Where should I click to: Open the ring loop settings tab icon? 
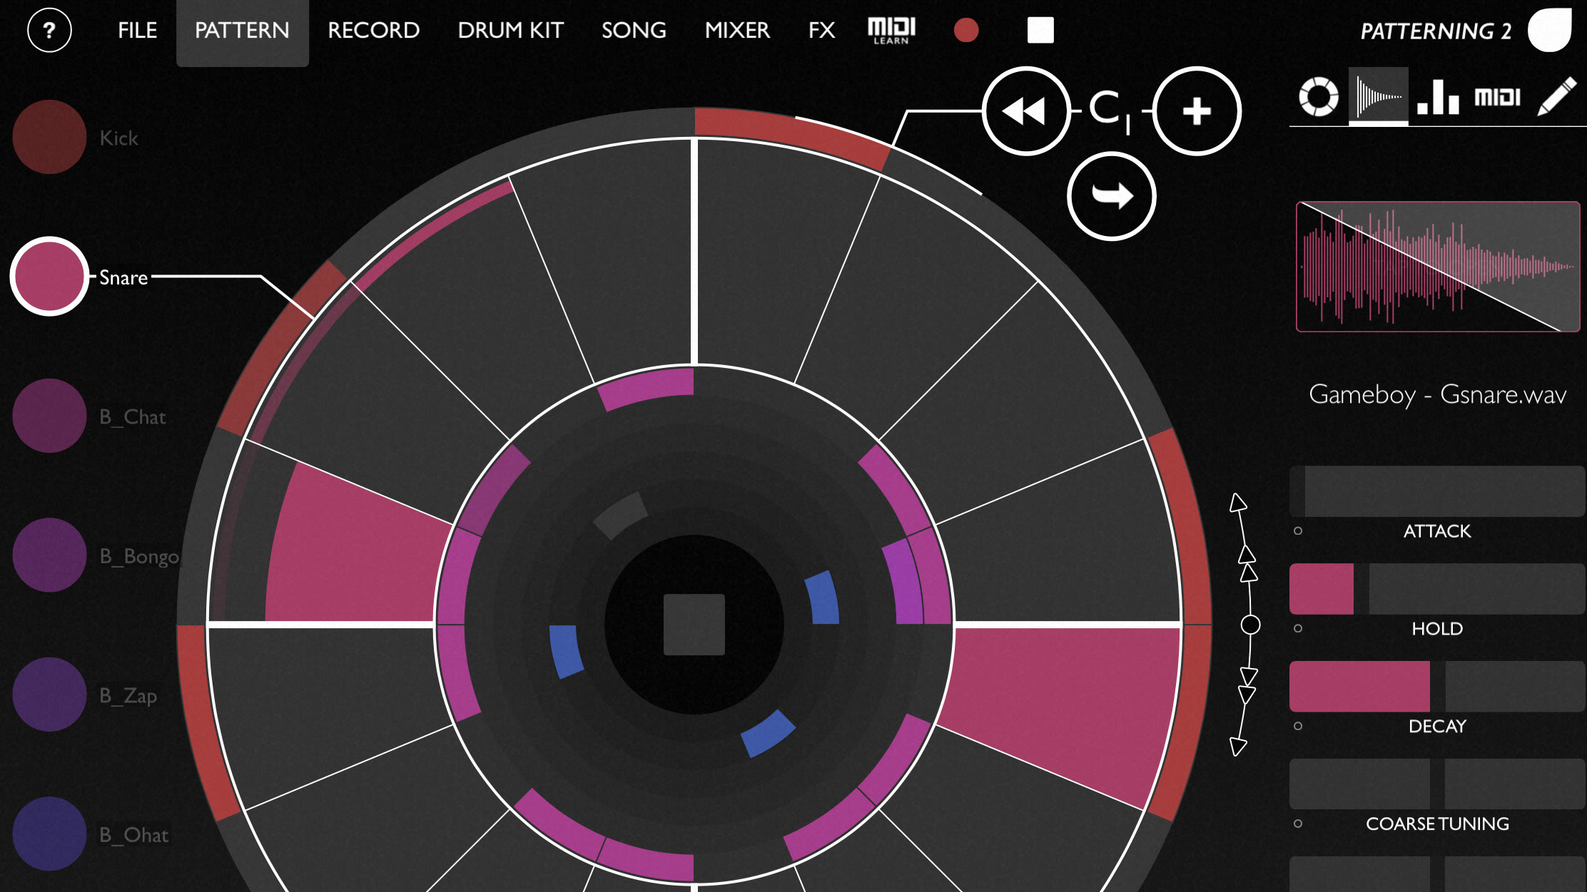(1319, 97)
